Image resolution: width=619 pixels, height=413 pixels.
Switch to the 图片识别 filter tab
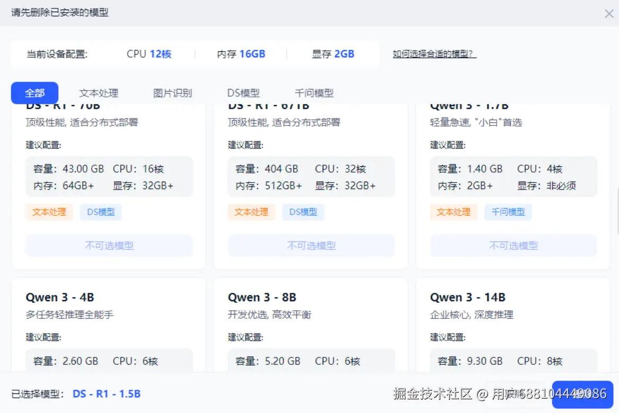coord(172,93)
